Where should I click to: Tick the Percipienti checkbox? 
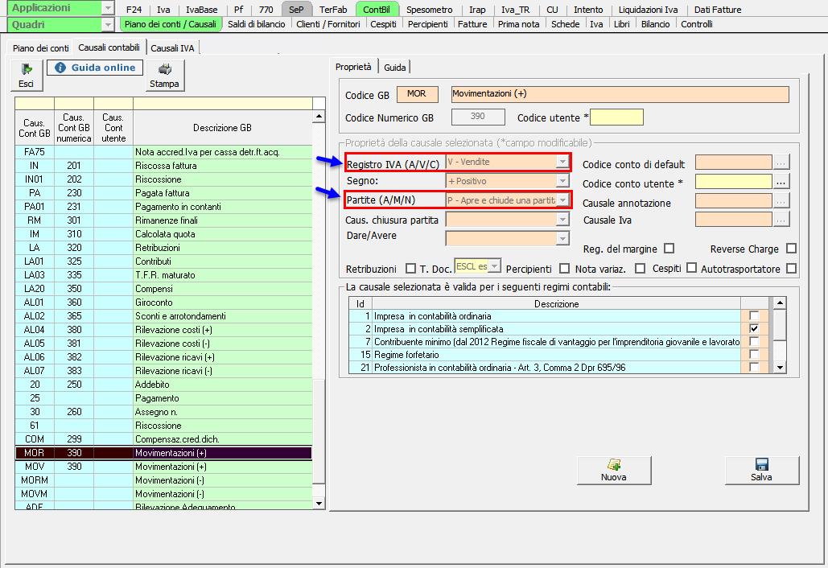click(564, 268)
